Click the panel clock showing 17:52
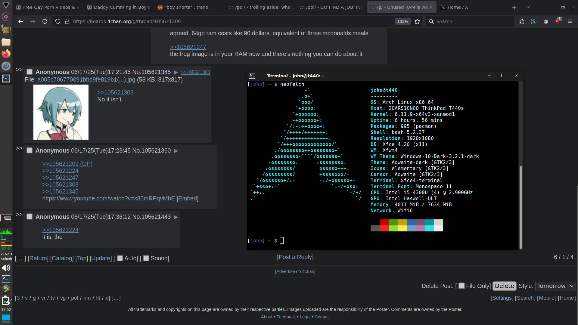This screenshot has width=578, height=325. click(x=6, y=309)
